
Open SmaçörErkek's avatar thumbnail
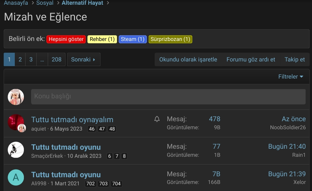pos(16,150)
